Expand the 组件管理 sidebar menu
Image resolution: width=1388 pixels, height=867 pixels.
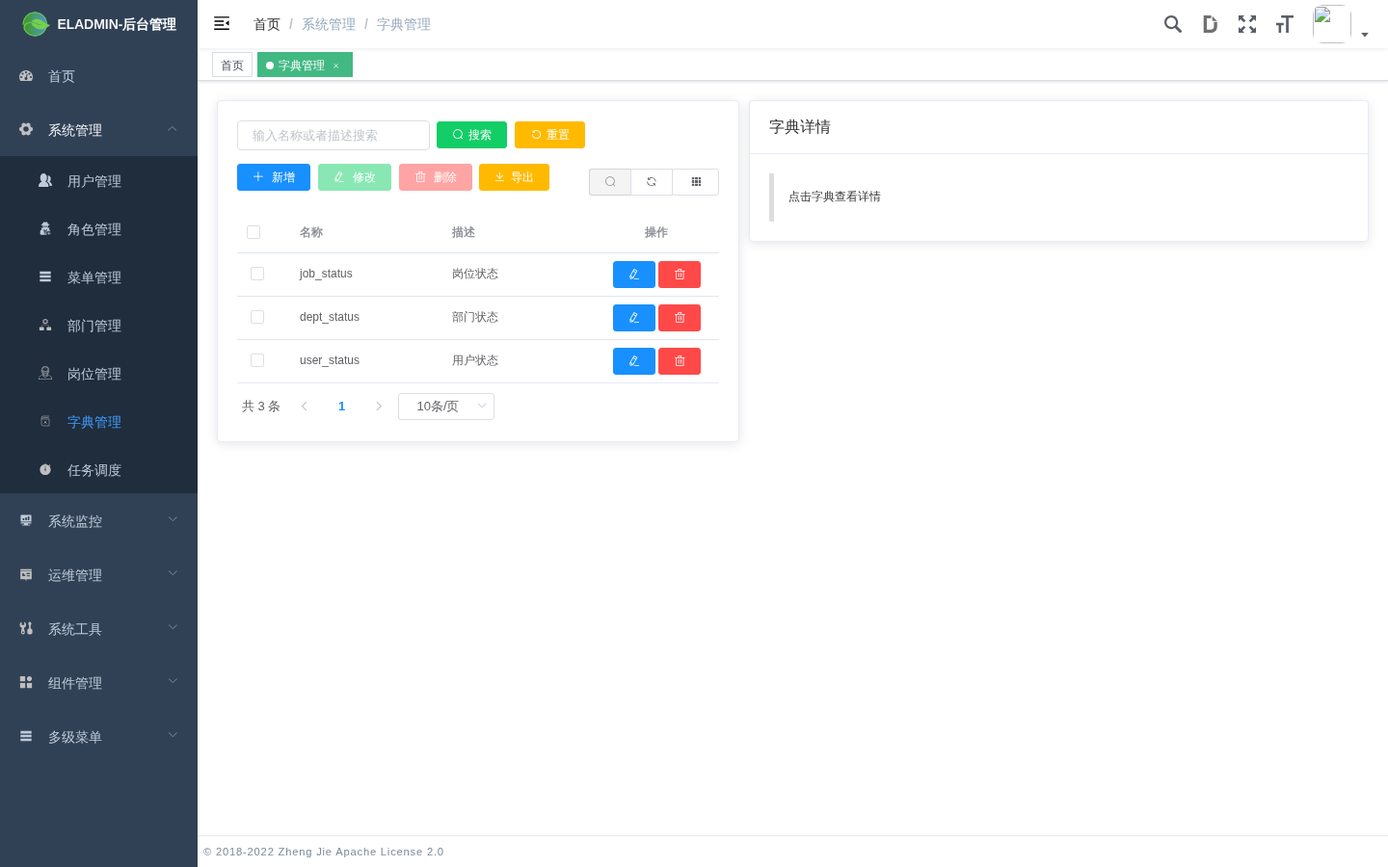click(x=98, y=682)
